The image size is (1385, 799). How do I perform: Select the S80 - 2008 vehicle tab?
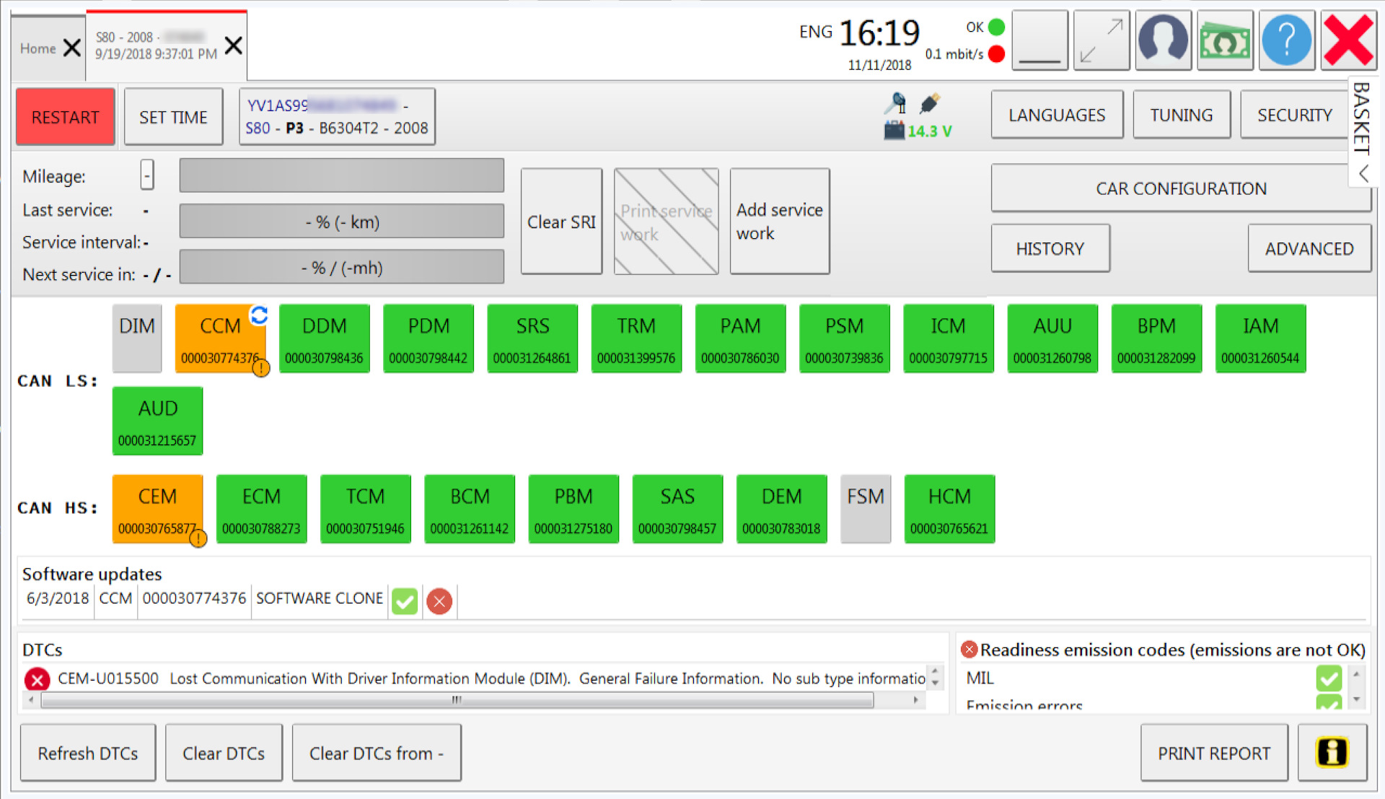[156, 45]
